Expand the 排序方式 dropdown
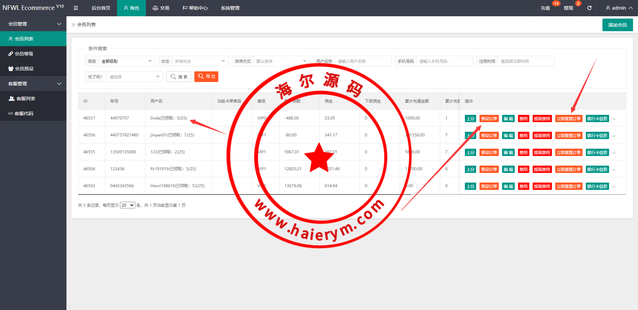Image resolution: width=638 pixels, height=310 pixels. point(281,61)
